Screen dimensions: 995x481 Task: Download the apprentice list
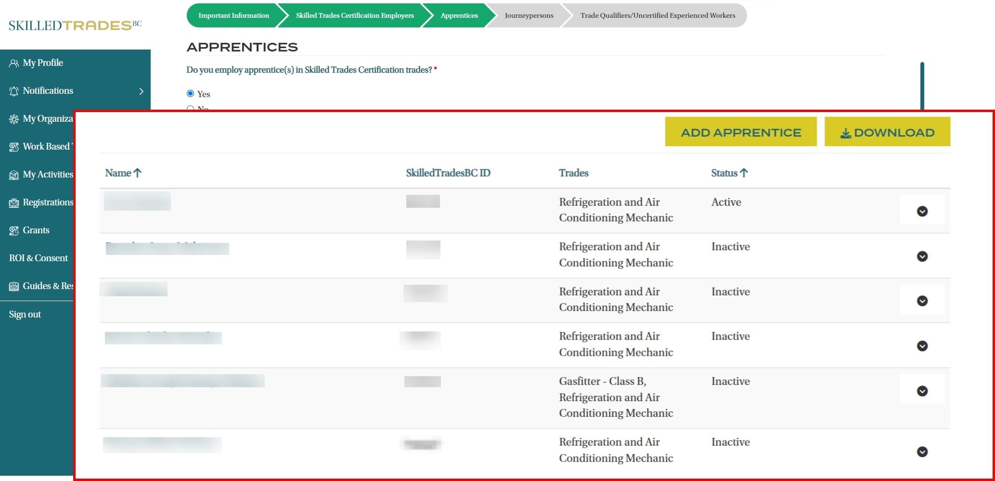(x=887, y=132)
